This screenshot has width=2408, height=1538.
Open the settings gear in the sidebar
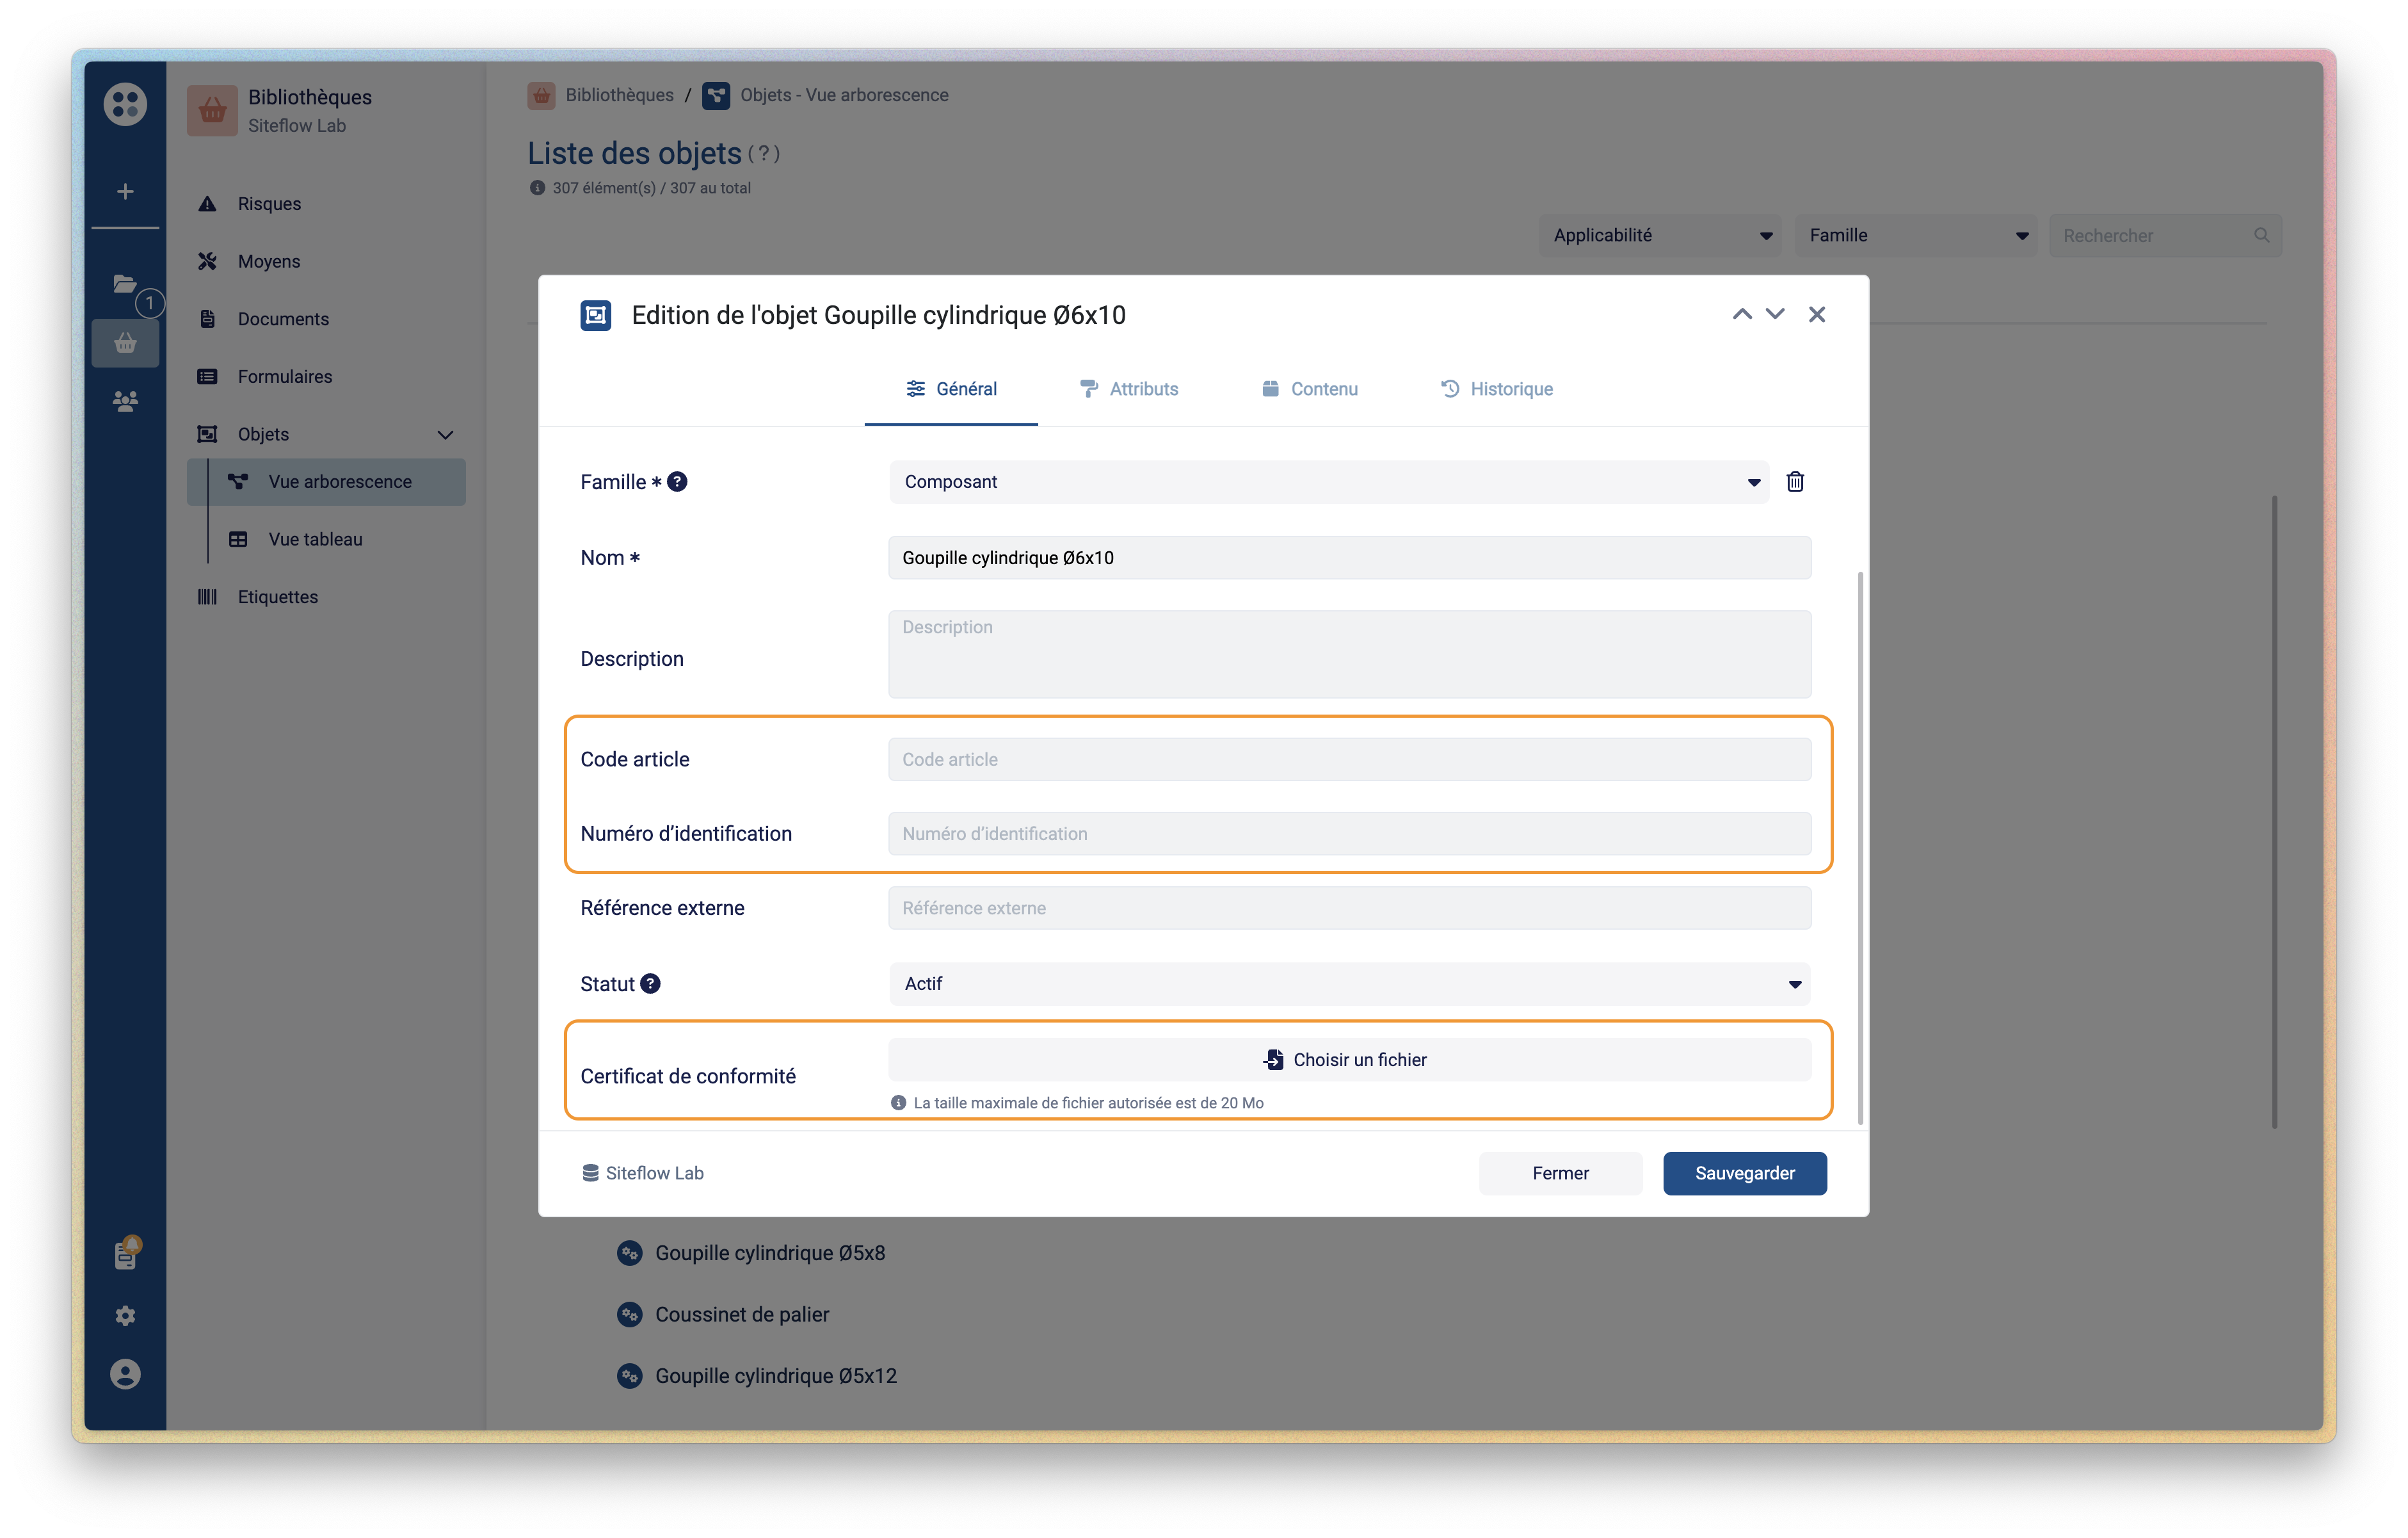125,1316
